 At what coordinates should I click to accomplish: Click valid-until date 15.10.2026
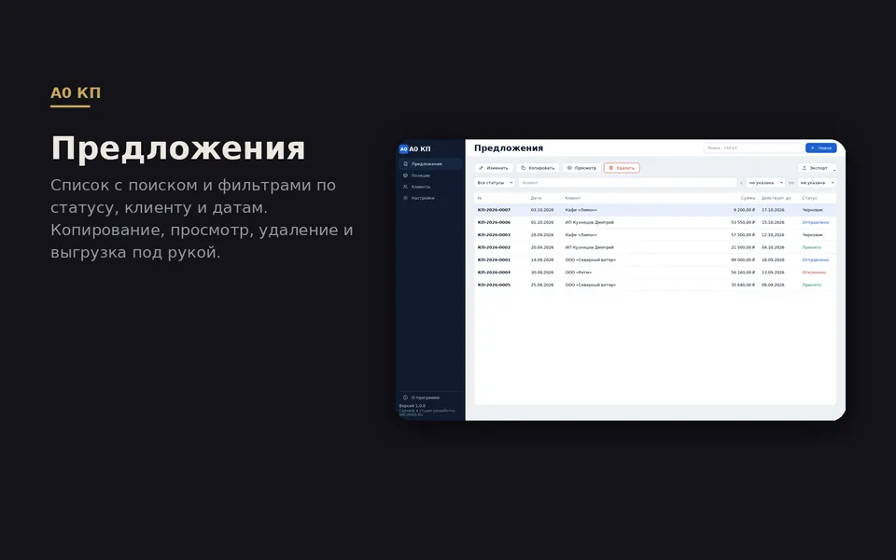click(773, 222)
